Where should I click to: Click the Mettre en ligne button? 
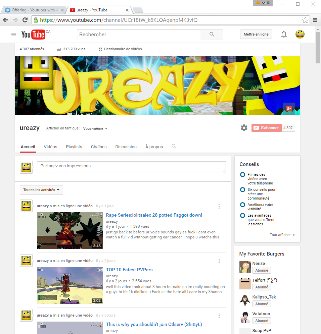pos(256,34)
